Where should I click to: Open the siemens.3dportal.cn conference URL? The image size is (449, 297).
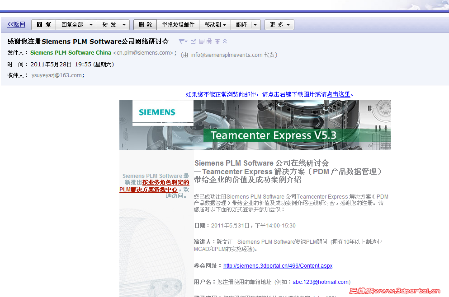278,266
